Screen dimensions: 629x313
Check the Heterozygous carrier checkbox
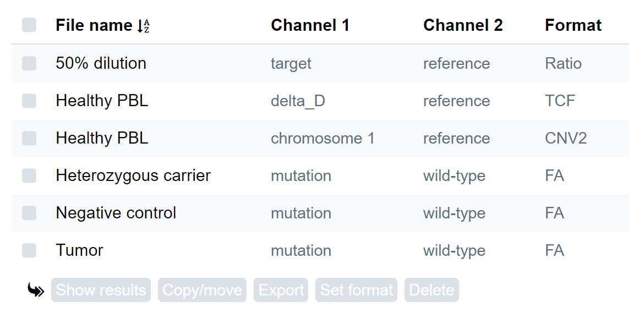pyautogui.click(x=29, y=175)
